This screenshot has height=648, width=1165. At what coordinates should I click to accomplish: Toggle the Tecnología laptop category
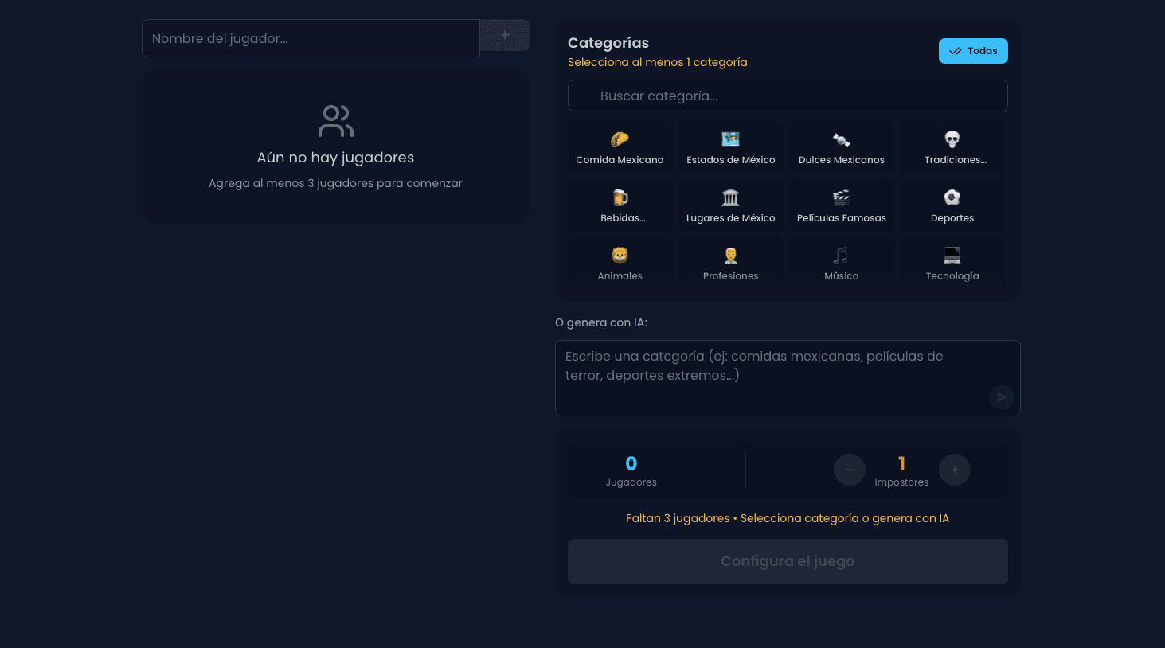pyautogui.click(x=952, y=263)
